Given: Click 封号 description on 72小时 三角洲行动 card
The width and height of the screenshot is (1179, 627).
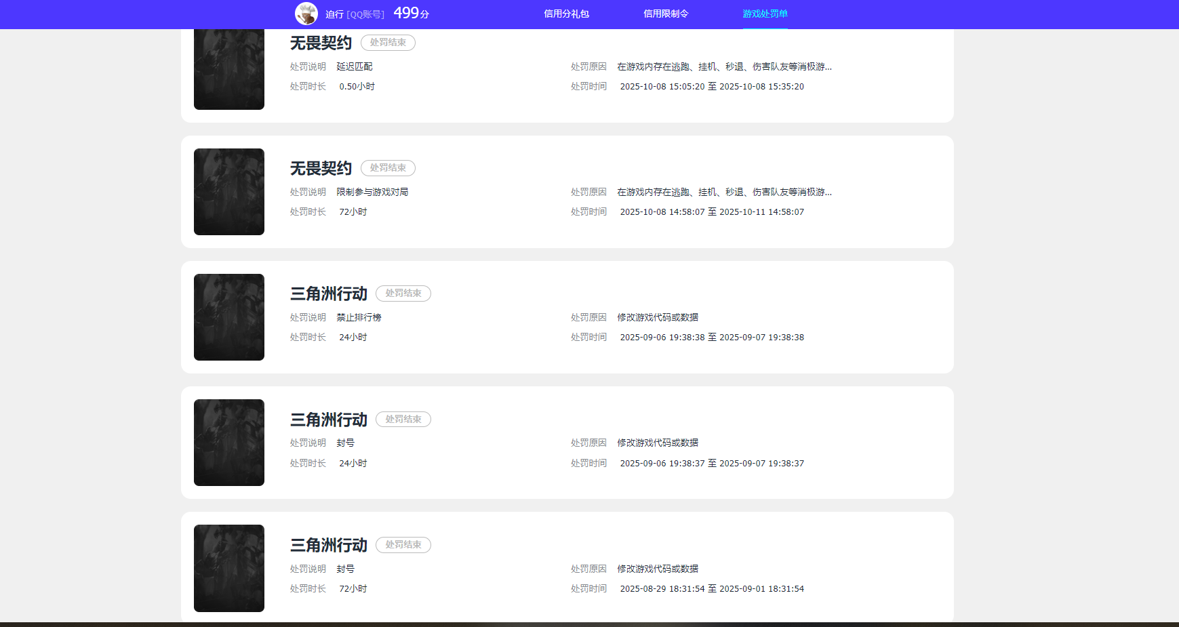Looking at the screenshot, I should (x=345, y=569).
